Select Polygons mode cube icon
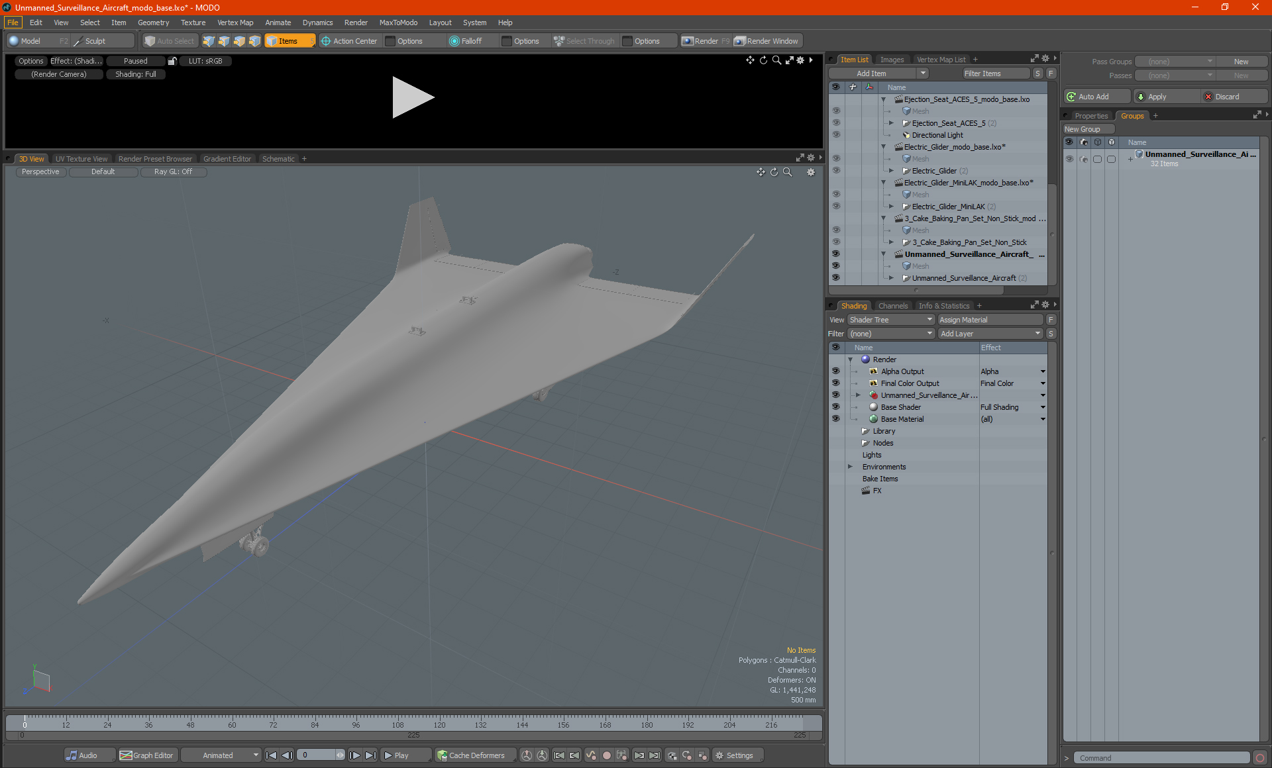The image size is (1272, 768). point(239,41)
